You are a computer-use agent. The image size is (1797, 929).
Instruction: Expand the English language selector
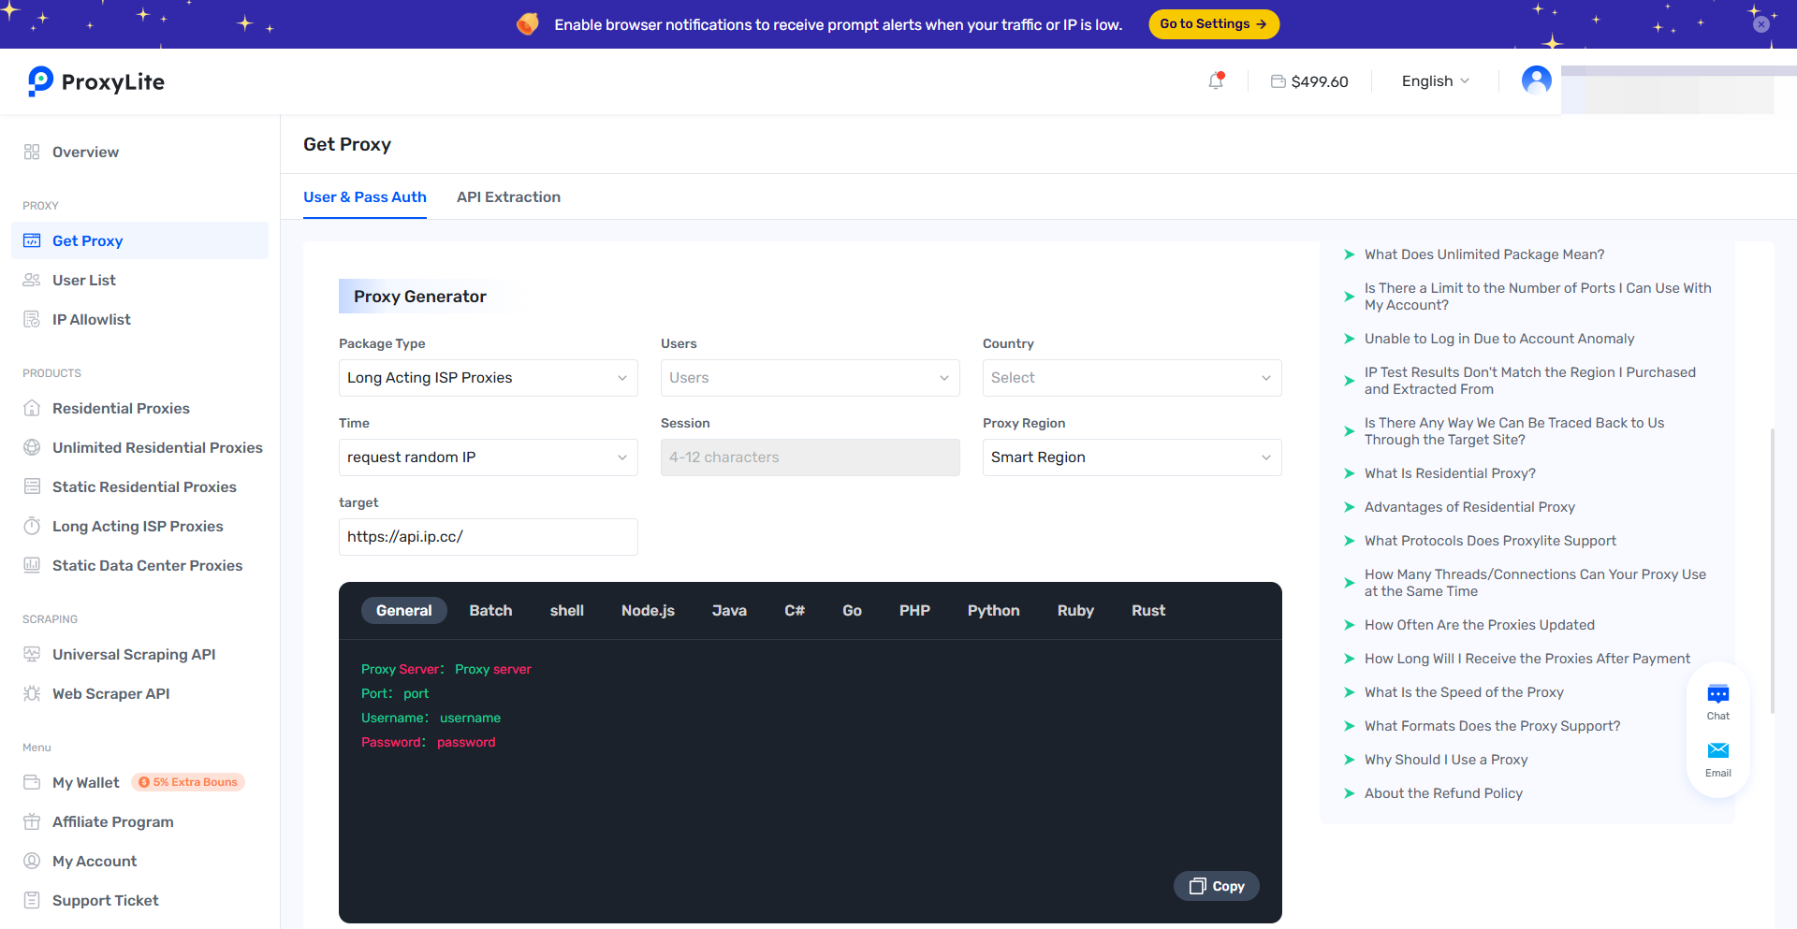click(1435, 81)
